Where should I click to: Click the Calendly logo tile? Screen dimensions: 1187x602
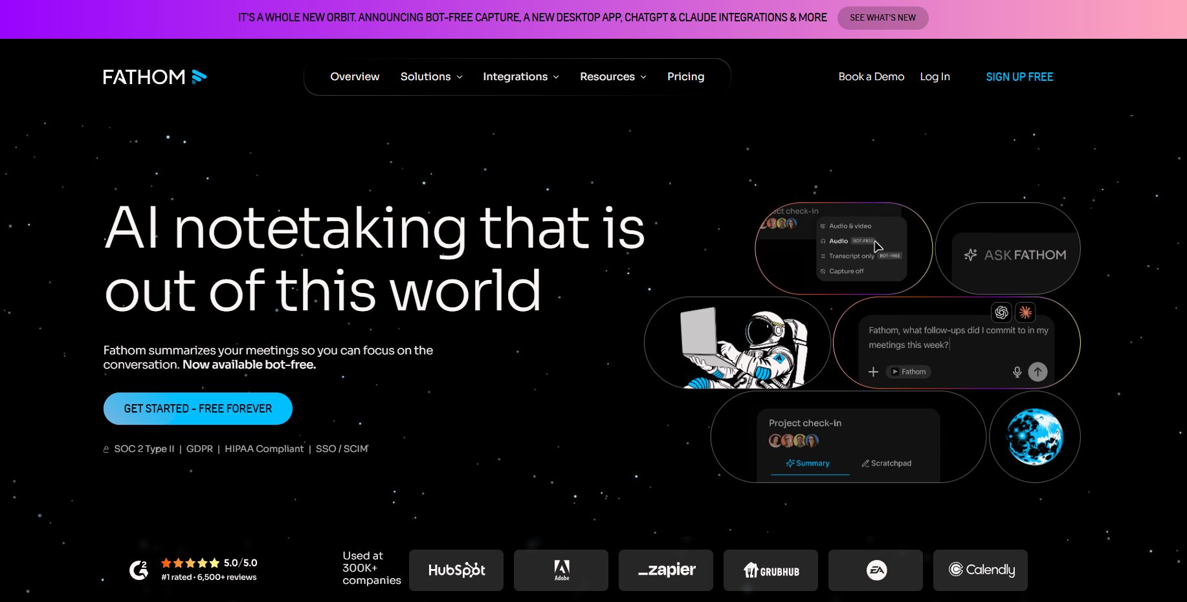click(x=981, y=570)
